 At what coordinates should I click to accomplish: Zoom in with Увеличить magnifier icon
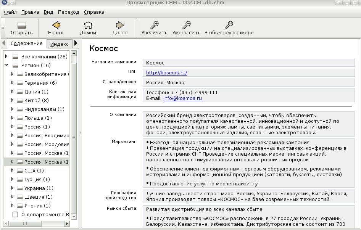coord(154,25)
